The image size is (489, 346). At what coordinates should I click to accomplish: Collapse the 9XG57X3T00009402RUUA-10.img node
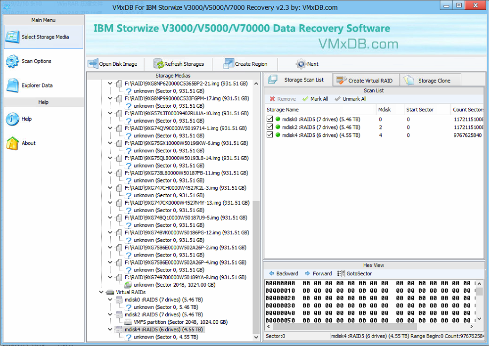click(110, 113)
